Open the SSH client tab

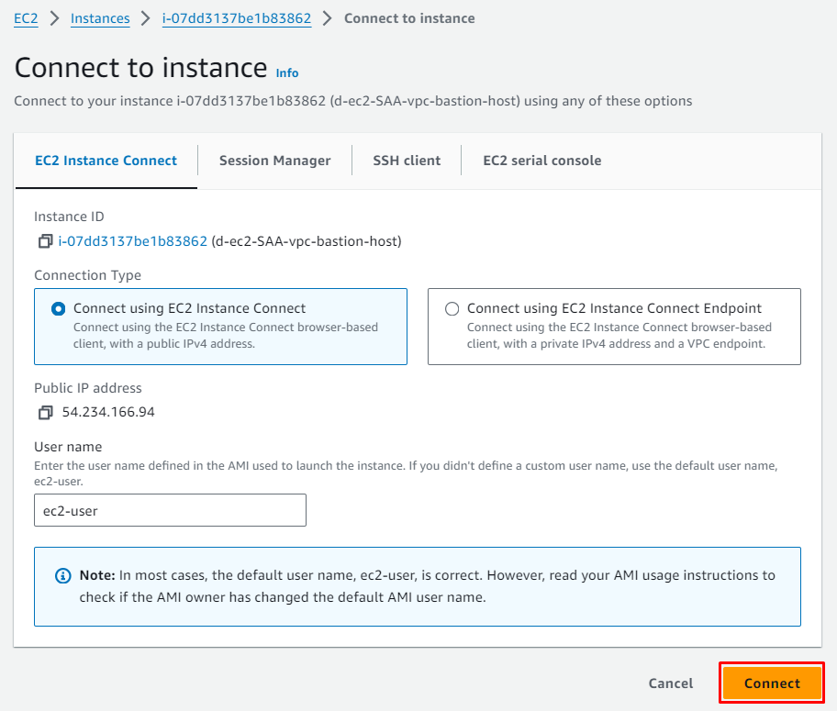tap(407, 161)
